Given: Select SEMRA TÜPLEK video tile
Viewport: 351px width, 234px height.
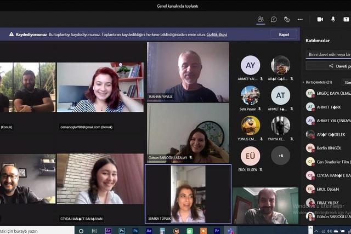Looking at the screenshot, I should 188,194.
